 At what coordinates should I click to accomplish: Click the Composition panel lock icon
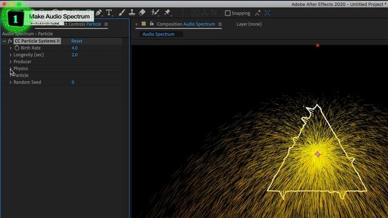pos(152,24)
